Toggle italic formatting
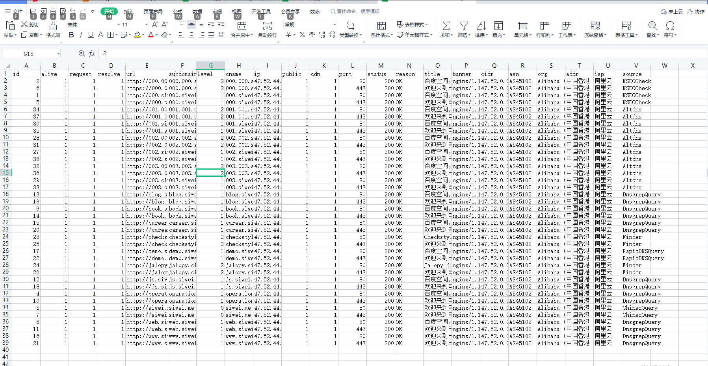Viewport: 708px width, 366px height. [81, 35]
